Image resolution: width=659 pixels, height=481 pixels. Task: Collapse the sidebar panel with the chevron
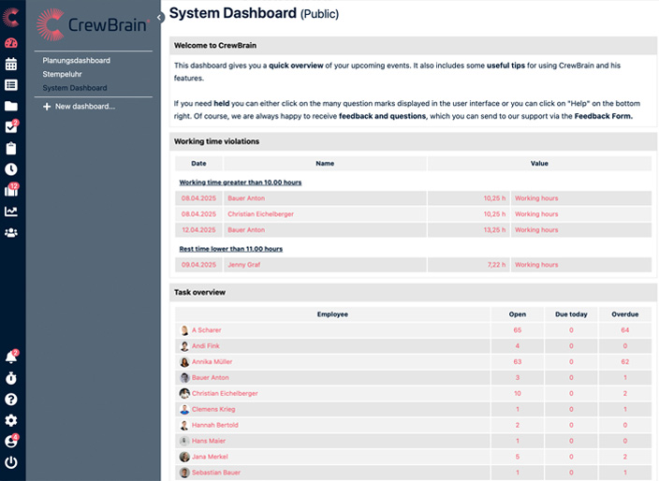[160, 17]
